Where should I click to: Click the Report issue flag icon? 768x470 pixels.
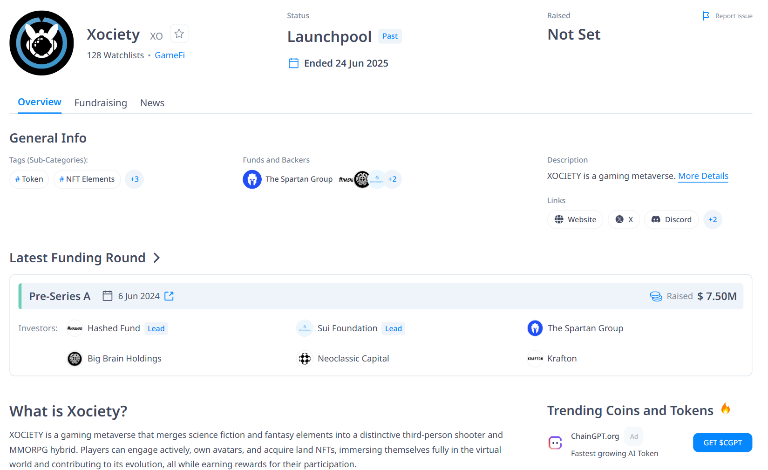(706, 16)
